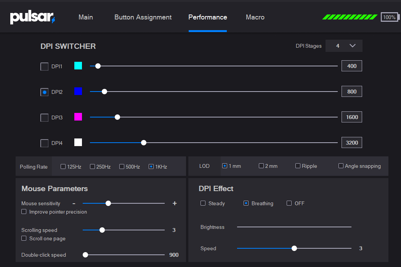
Task: Enable Improve pointer precision
Action: (x=24, y=212)
